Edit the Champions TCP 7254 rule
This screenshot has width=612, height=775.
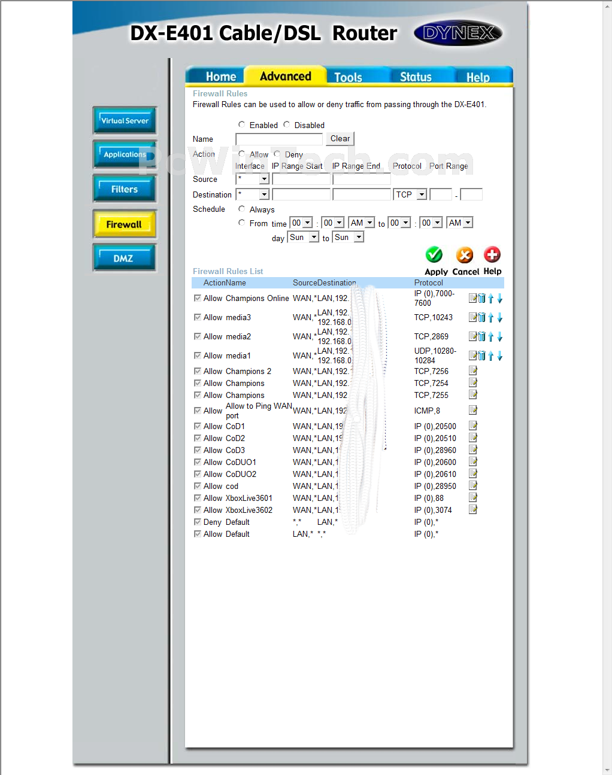[x=473, y=382]
